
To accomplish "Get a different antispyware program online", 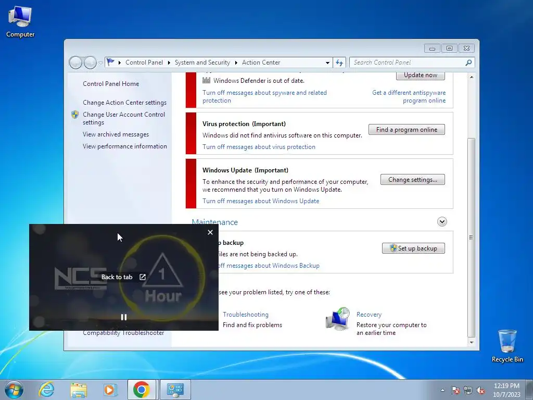I will click(409, 96).
